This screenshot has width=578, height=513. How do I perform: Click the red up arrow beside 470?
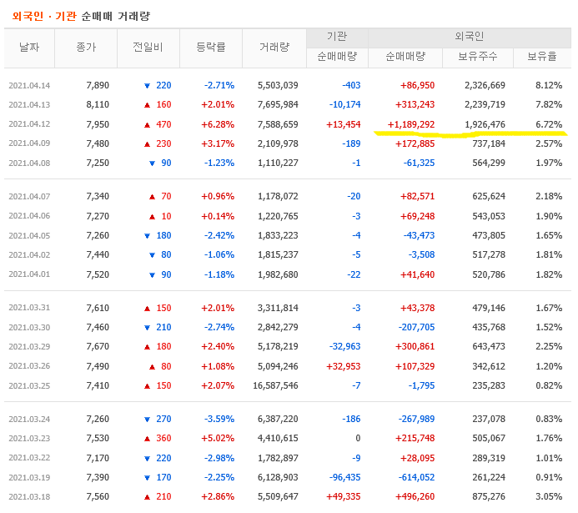pos(147,124)
